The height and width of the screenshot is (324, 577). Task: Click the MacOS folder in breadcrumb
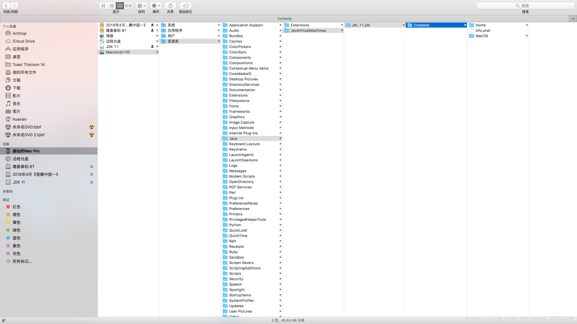pos(482,36)
